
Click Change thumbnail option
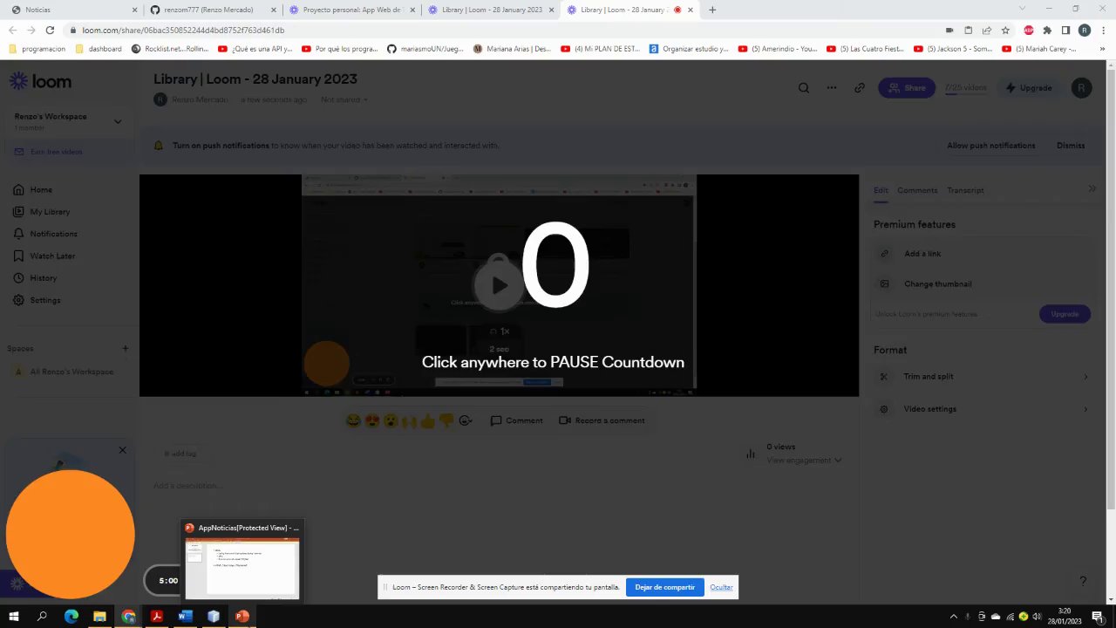[x=982, y=283]
